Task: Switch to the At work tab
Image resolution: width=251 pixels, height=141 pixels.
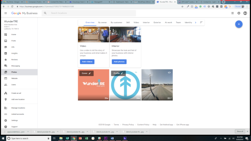Action: pos(168,23)
